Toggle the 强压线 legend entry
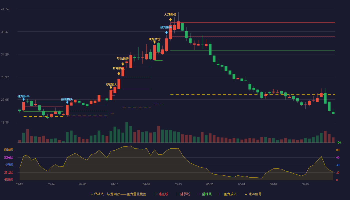Screen dimensions: 350x200 [x=161, y=194]
